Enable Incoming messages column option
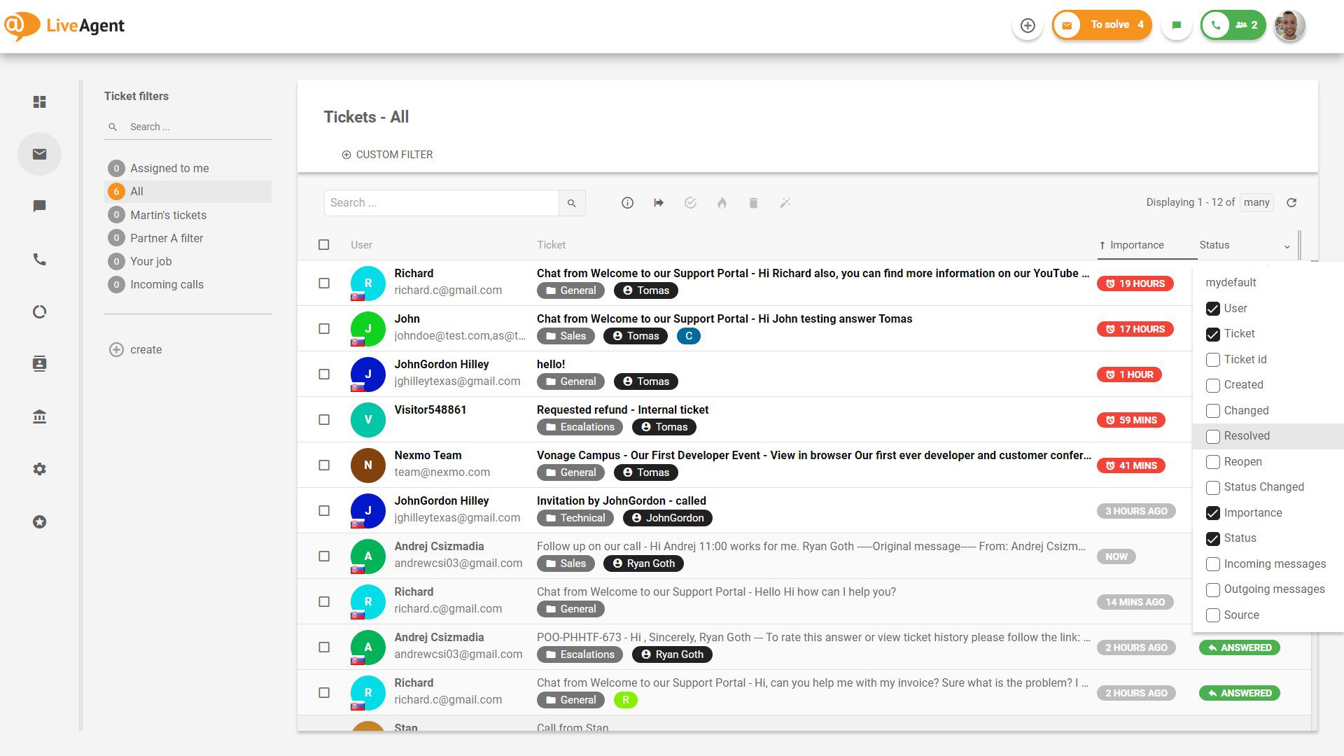The image size is (1344, 756). click(x=1213, y=564)
